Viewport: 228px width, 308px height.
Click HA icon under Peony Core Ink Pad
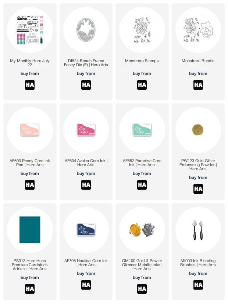coord(30,185)
